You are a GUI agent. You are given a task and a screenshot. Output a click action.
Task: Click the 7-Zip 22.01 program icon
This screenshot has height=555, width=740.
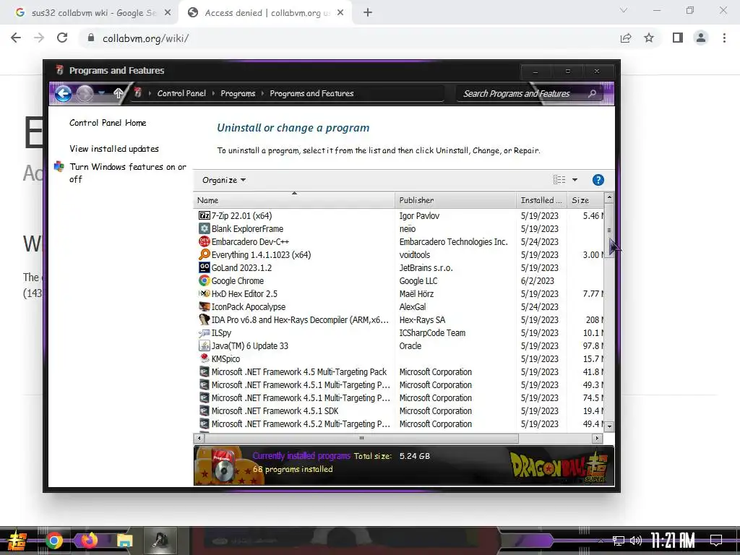pos(204,215)
